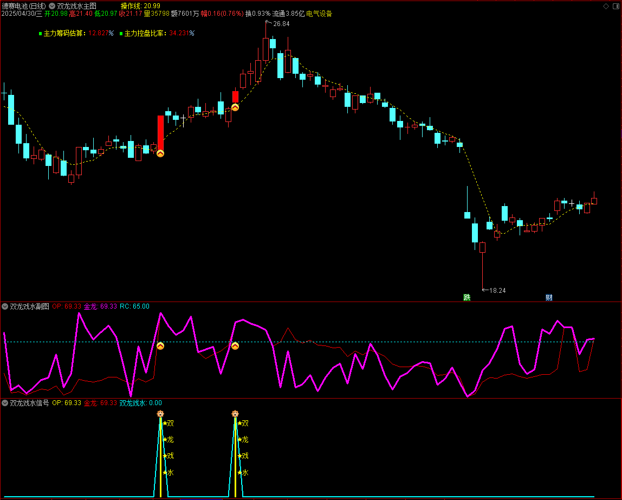Click the ★戏 label on right signal peak
The height and width of the screenshot is (500, 622).
243,456
